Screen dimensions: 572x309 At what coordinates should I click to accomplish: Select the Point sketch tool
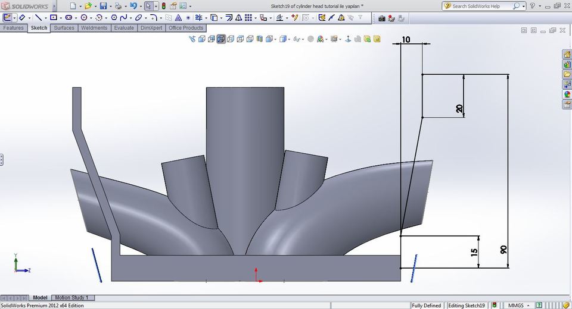tap(188, 17)
